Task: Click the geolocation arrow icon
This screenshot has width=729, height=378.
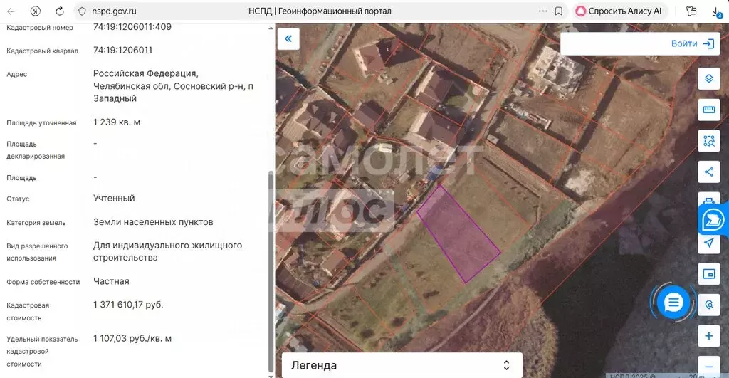Action: point(708,243)
